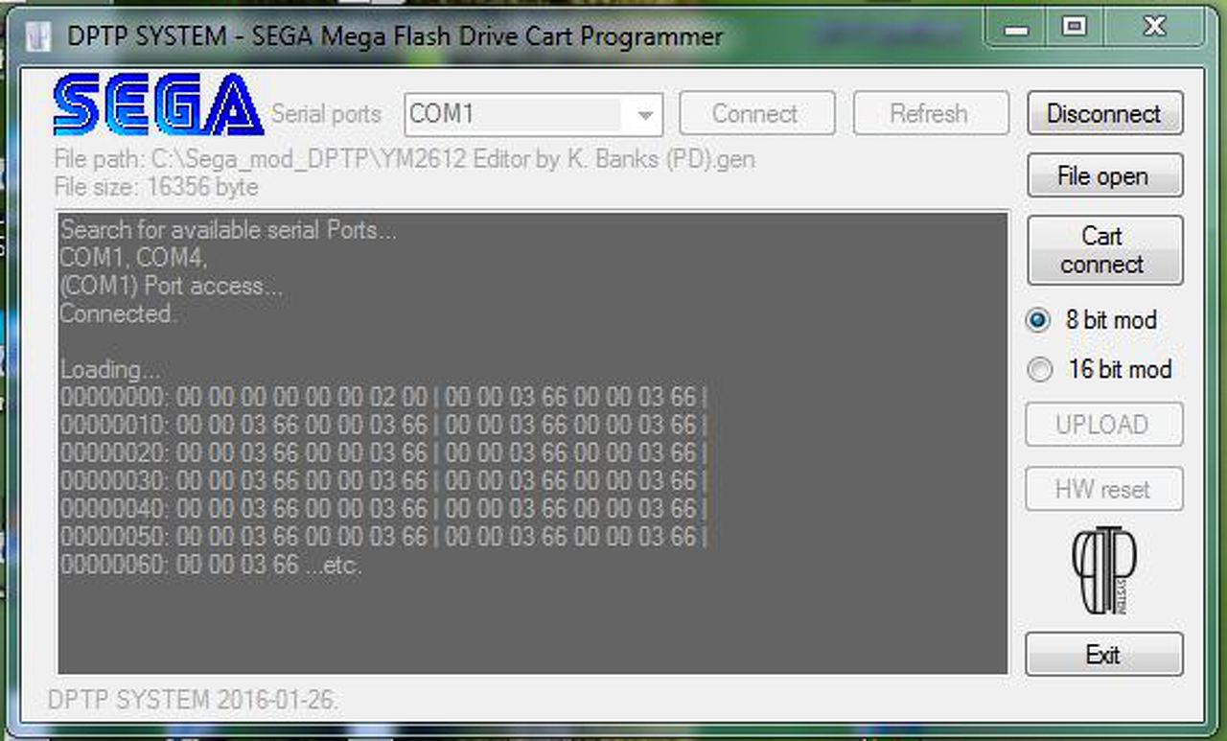Open a file with File open
The height and width of the screenshot is (741, 1227).
click(1104, 175)
